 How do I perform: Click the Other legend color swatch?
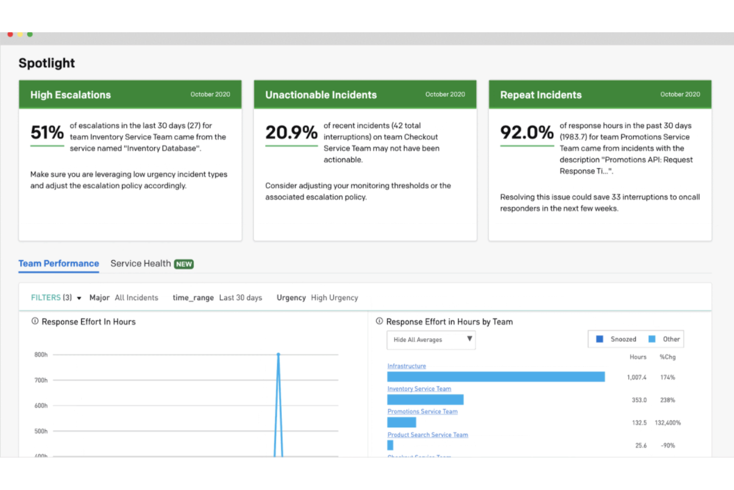652,339
